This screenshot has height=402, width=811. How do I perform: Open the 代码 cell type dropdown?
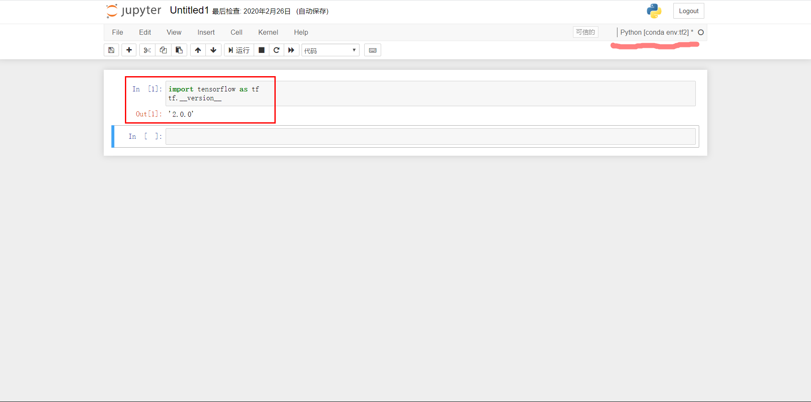(x=330, y=50)
